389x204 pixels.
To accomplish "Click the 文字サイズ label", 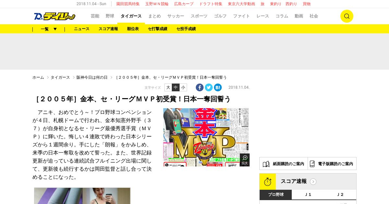I will tap(153, 88).
